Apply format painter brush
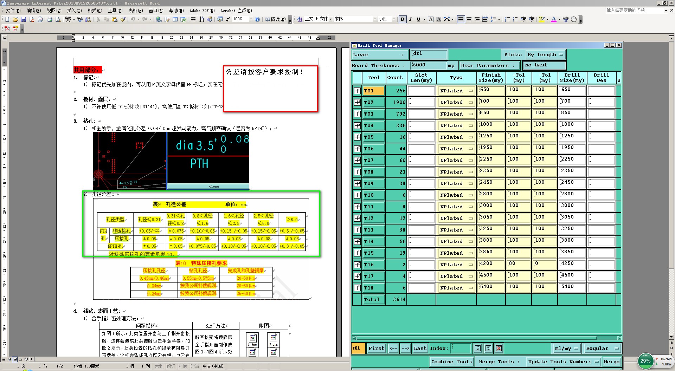 click(123, 19)
